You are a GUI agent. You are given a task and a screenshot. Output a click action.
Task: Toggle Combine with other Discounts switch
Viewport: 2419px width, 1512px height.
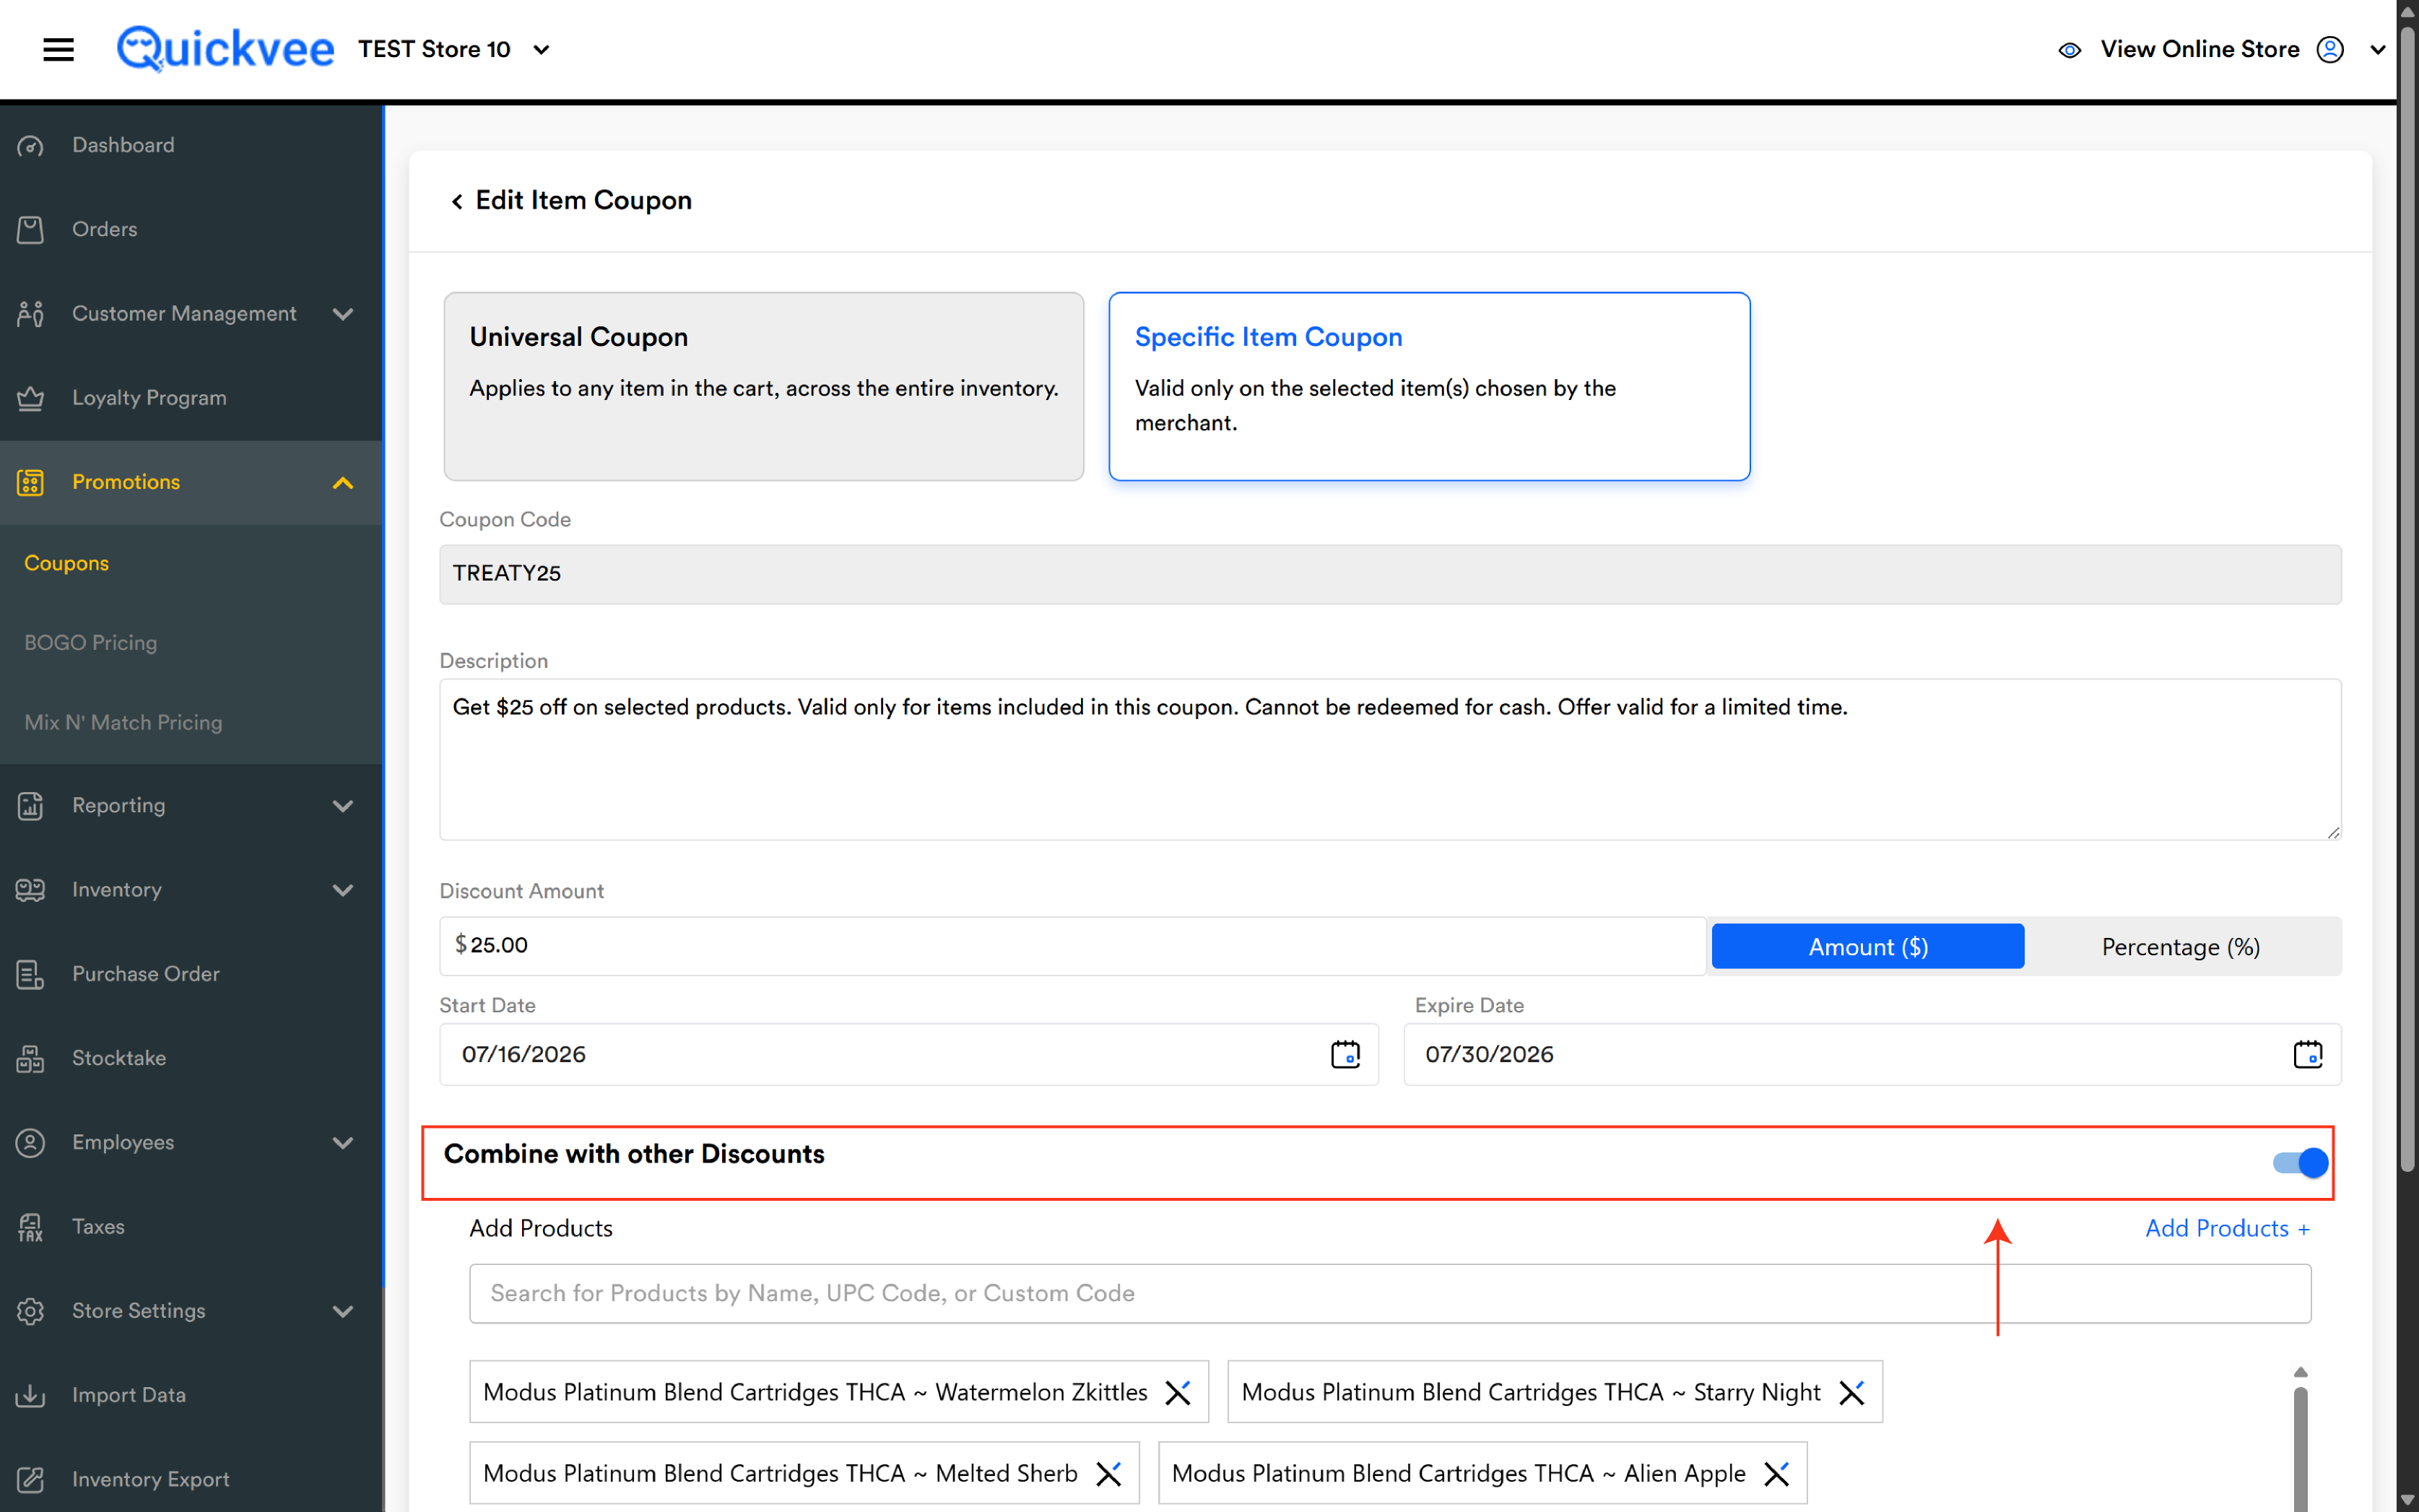[2299, 1162]
